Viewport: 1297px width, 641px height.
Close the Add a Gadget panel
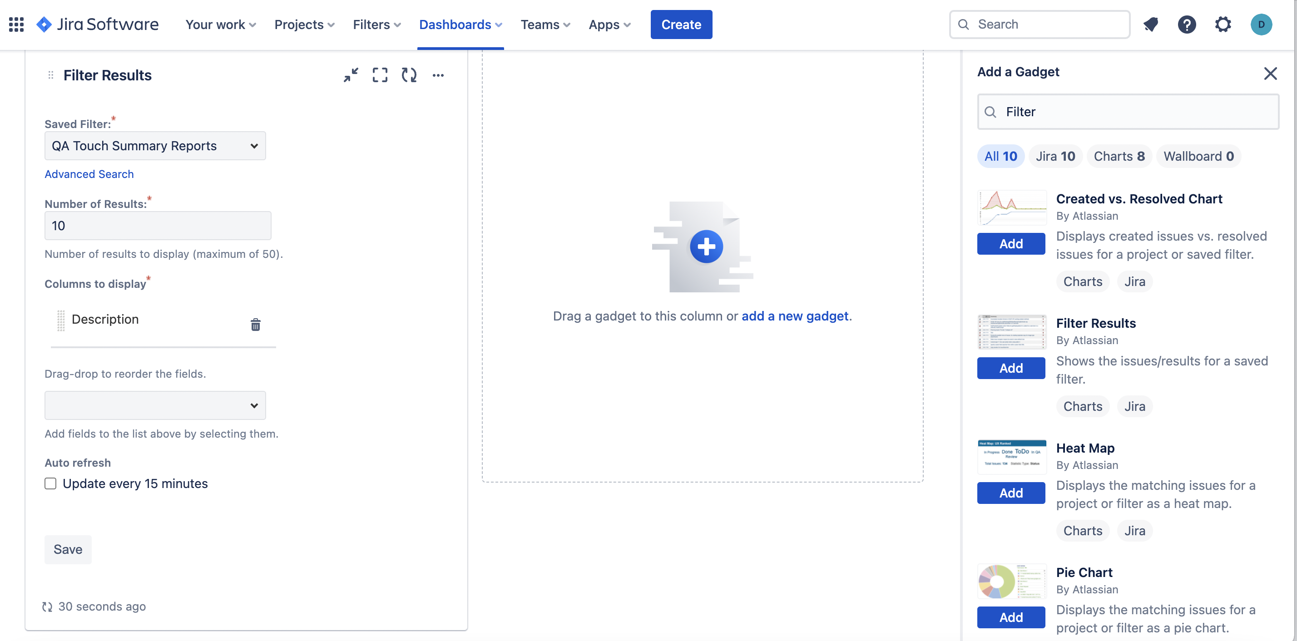click(1270, 74)
